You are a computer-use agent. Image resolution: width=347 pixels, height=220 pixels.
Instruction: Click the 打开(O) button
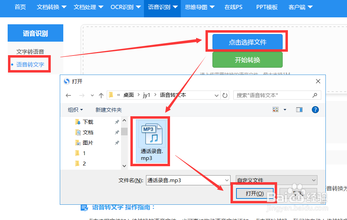pos(255,193)
